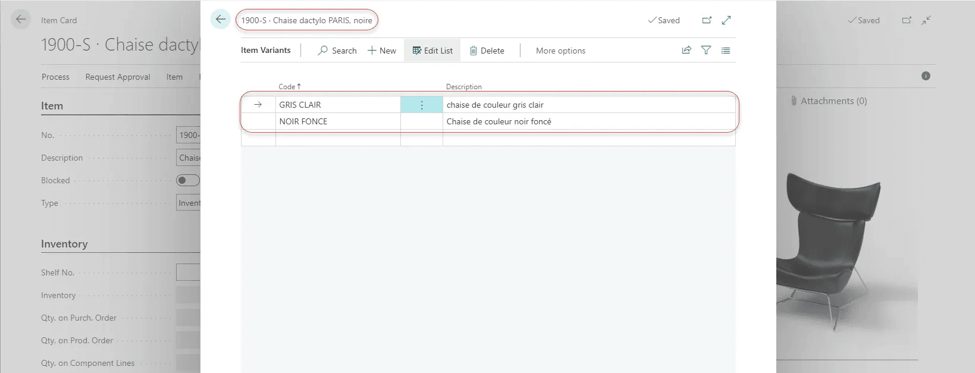Delete the selected variant

487,51
